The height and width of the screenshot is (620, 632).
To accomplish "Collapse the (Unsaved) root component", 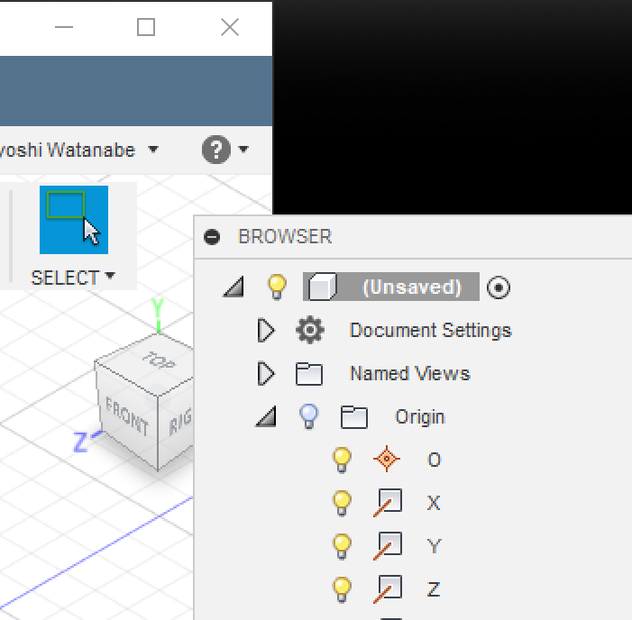I will (234, 287).
